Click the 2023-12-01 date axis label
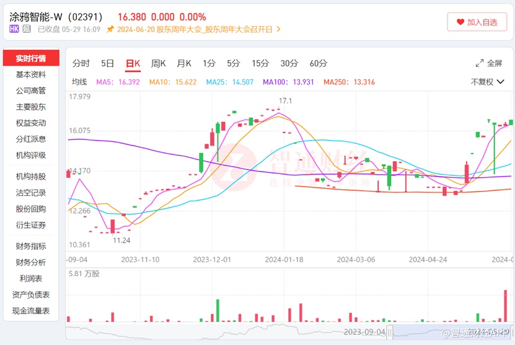515x345 pixels. click(212, 260)
